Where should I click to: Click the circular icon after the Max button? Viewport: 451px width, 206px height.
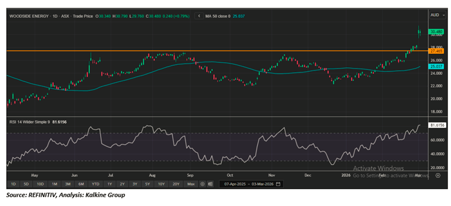tap(202, 184)
